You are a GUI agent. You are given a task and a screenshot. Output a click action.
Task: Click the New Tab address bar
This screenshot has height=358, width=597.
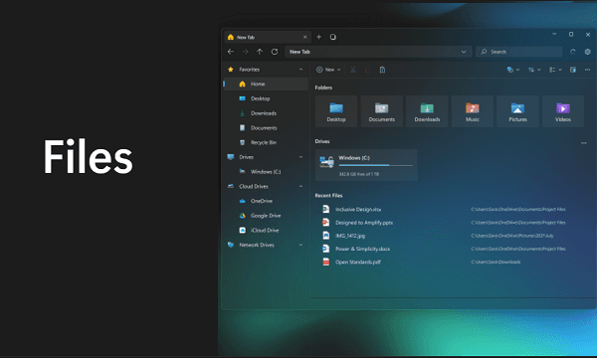click(378, 52)
